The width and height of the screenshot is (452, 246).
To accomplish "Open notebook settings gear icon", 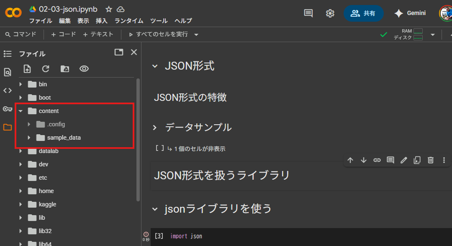I will pyautogui.click(x=330, y=13).
